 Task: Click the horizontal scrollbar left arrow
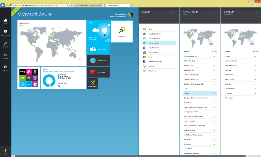(x=14, y=156)
